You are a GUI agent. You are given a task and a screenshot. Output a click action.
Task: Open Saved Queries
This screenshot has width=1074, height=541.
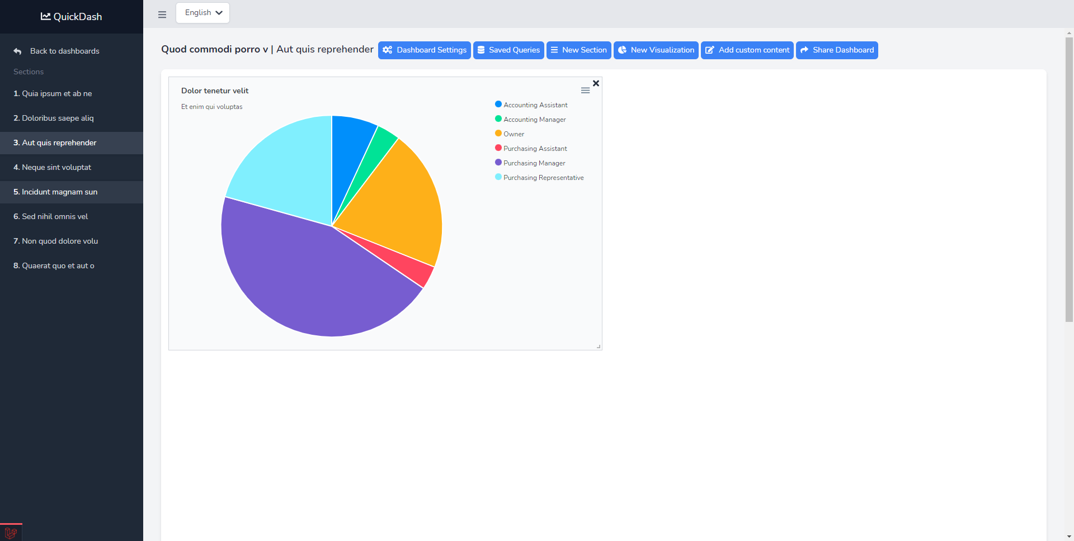pyautogui.click(x=508, y=50)
